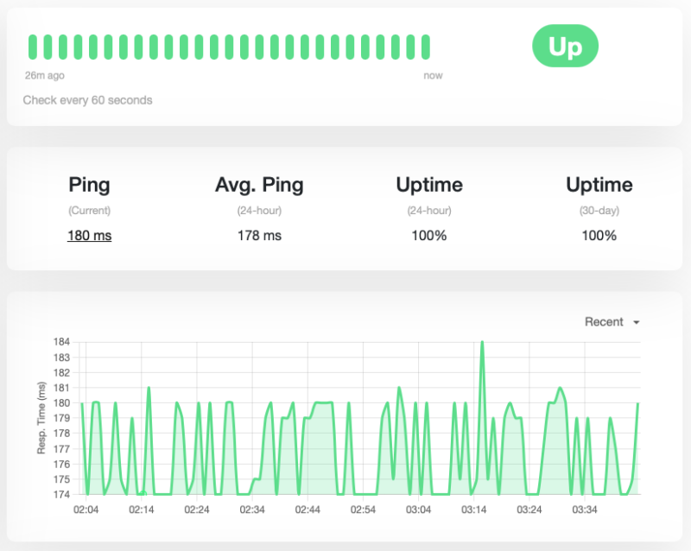Click the Uptime (30-day) percentage
691x551 pixels.
coord(599,236)
